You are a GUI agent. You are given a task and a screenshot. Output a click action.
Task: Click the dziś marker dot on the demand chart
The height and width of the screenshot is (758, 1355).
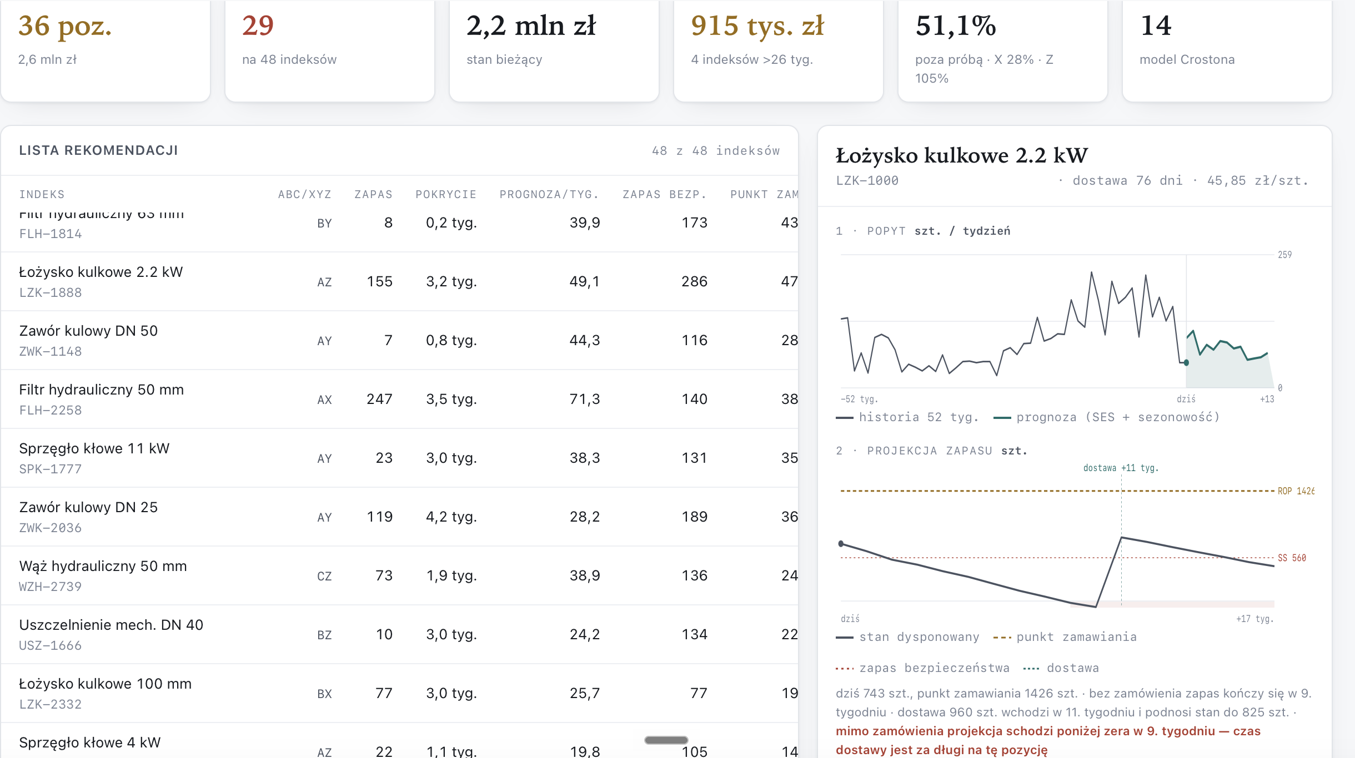[x=1186, y=363]
